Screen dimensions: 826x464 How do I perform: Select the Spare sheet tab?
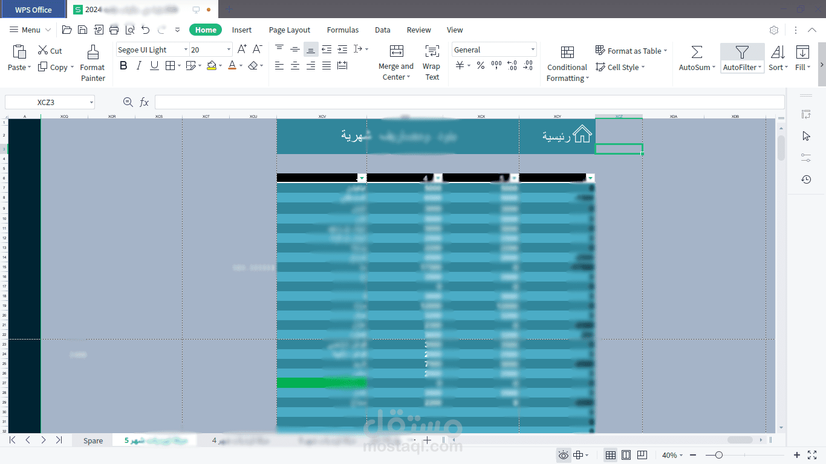93,440
